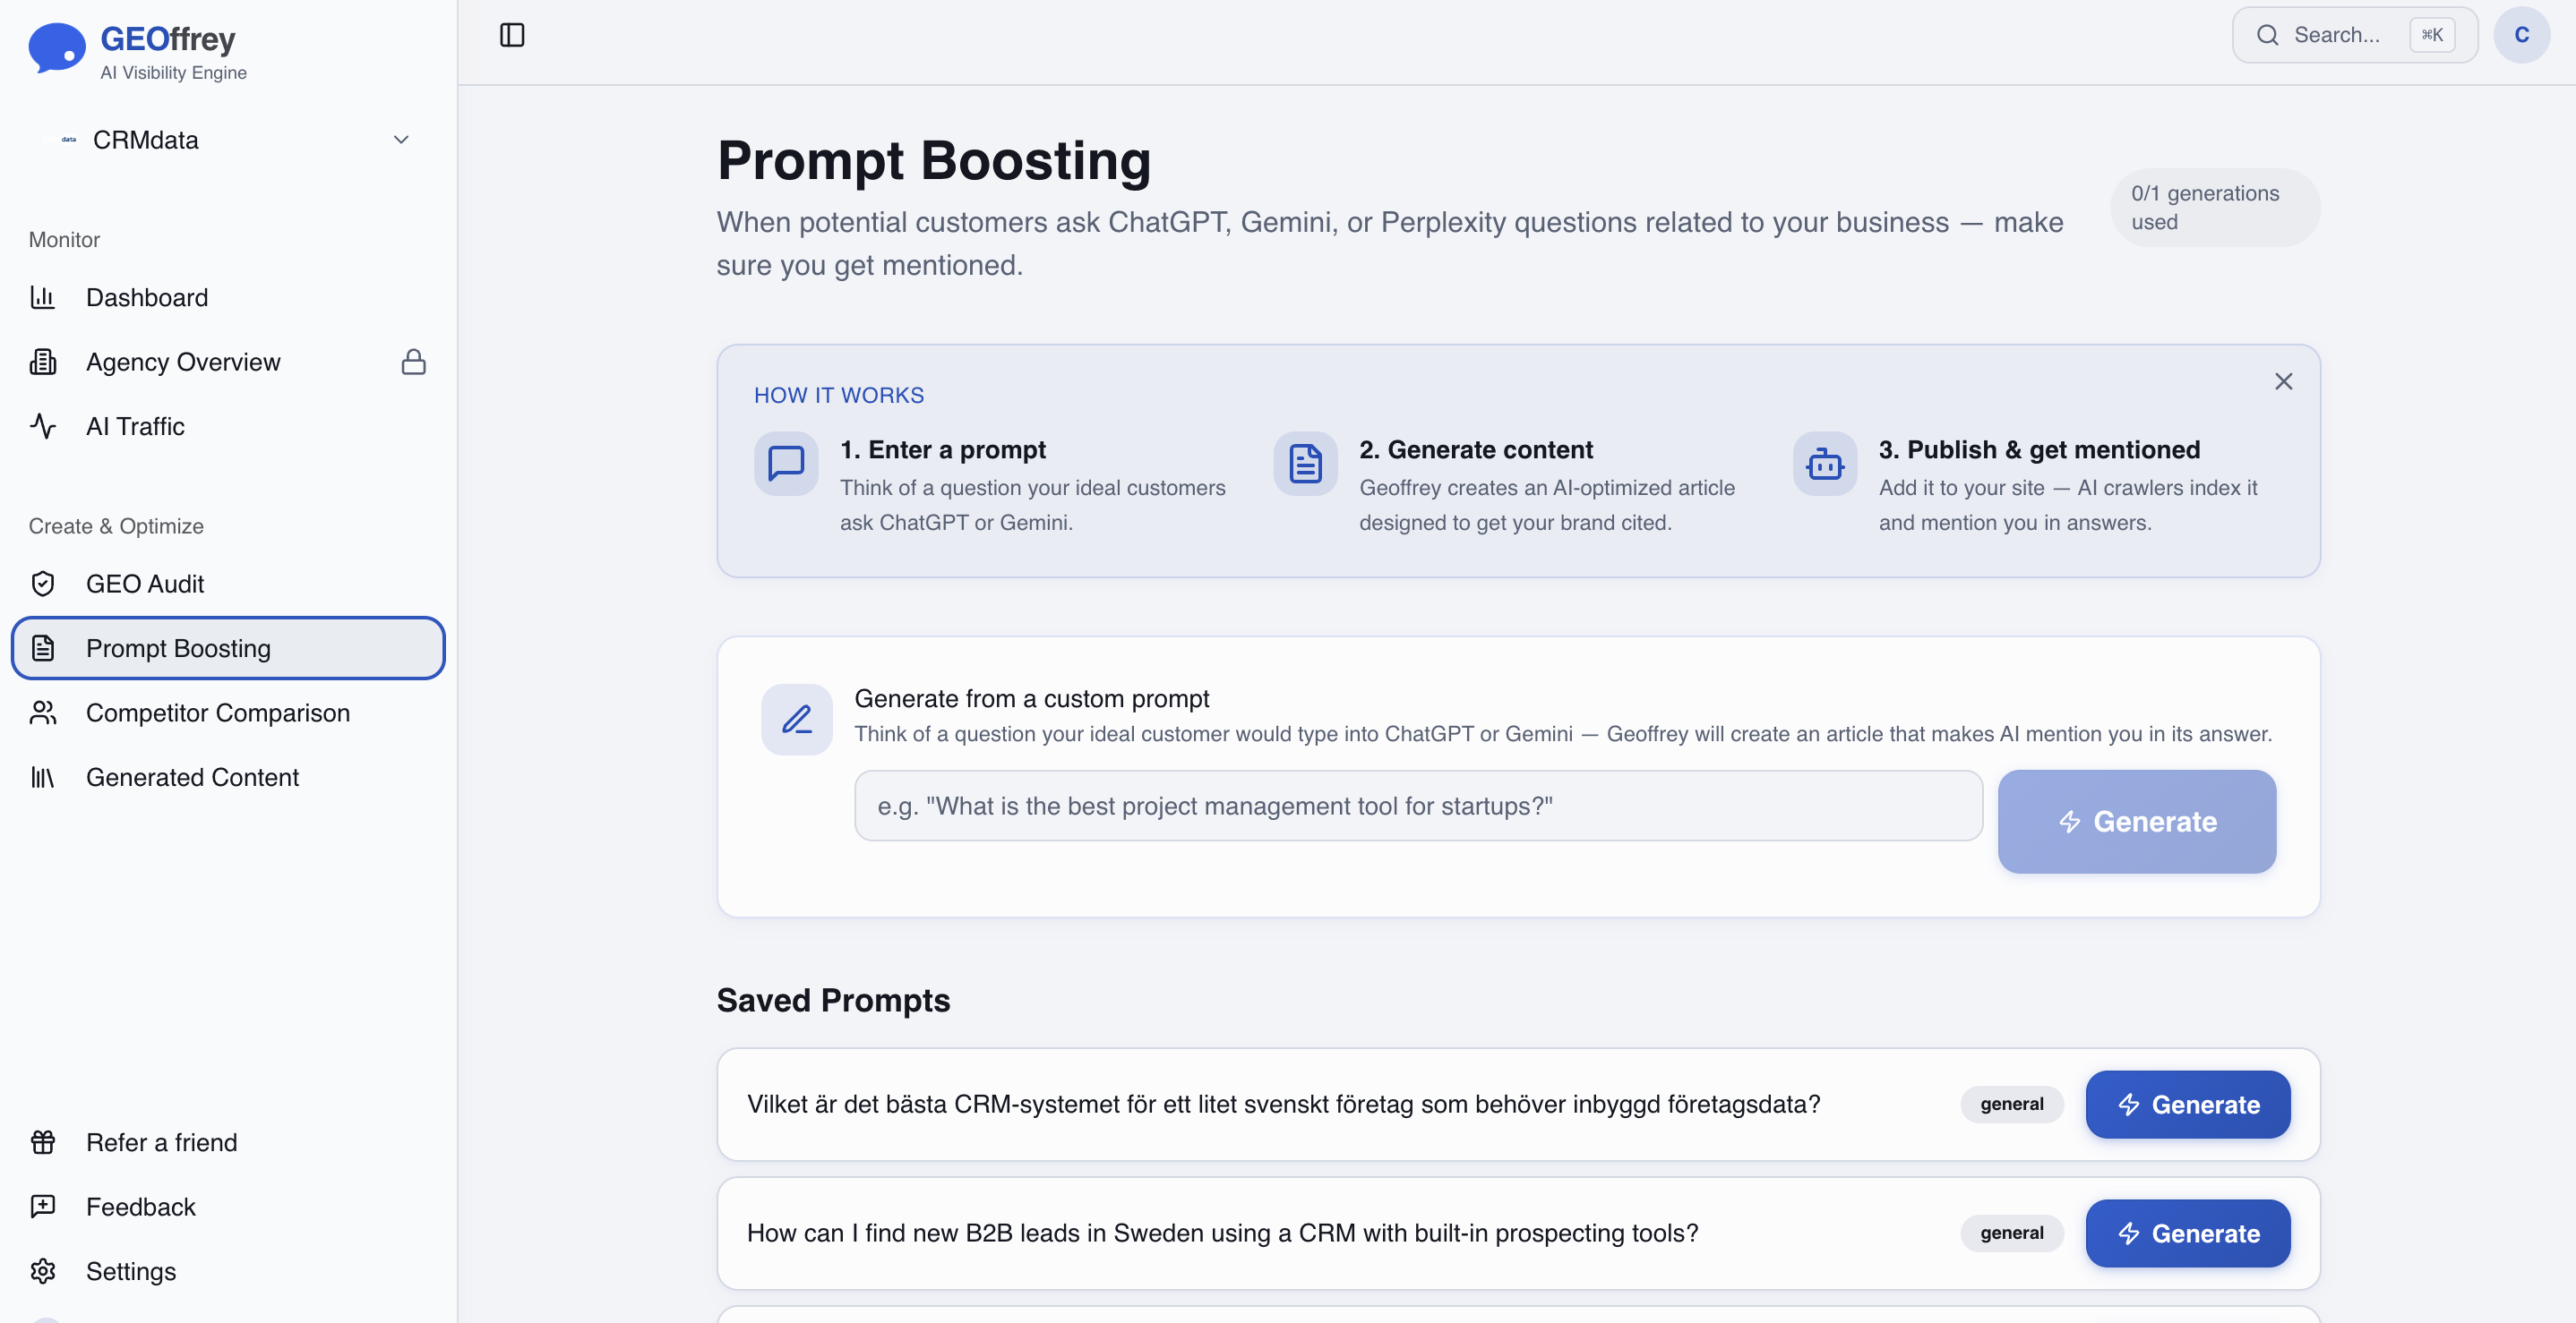
Task: Focus the Search box in header
Action: coord(2335,35)
